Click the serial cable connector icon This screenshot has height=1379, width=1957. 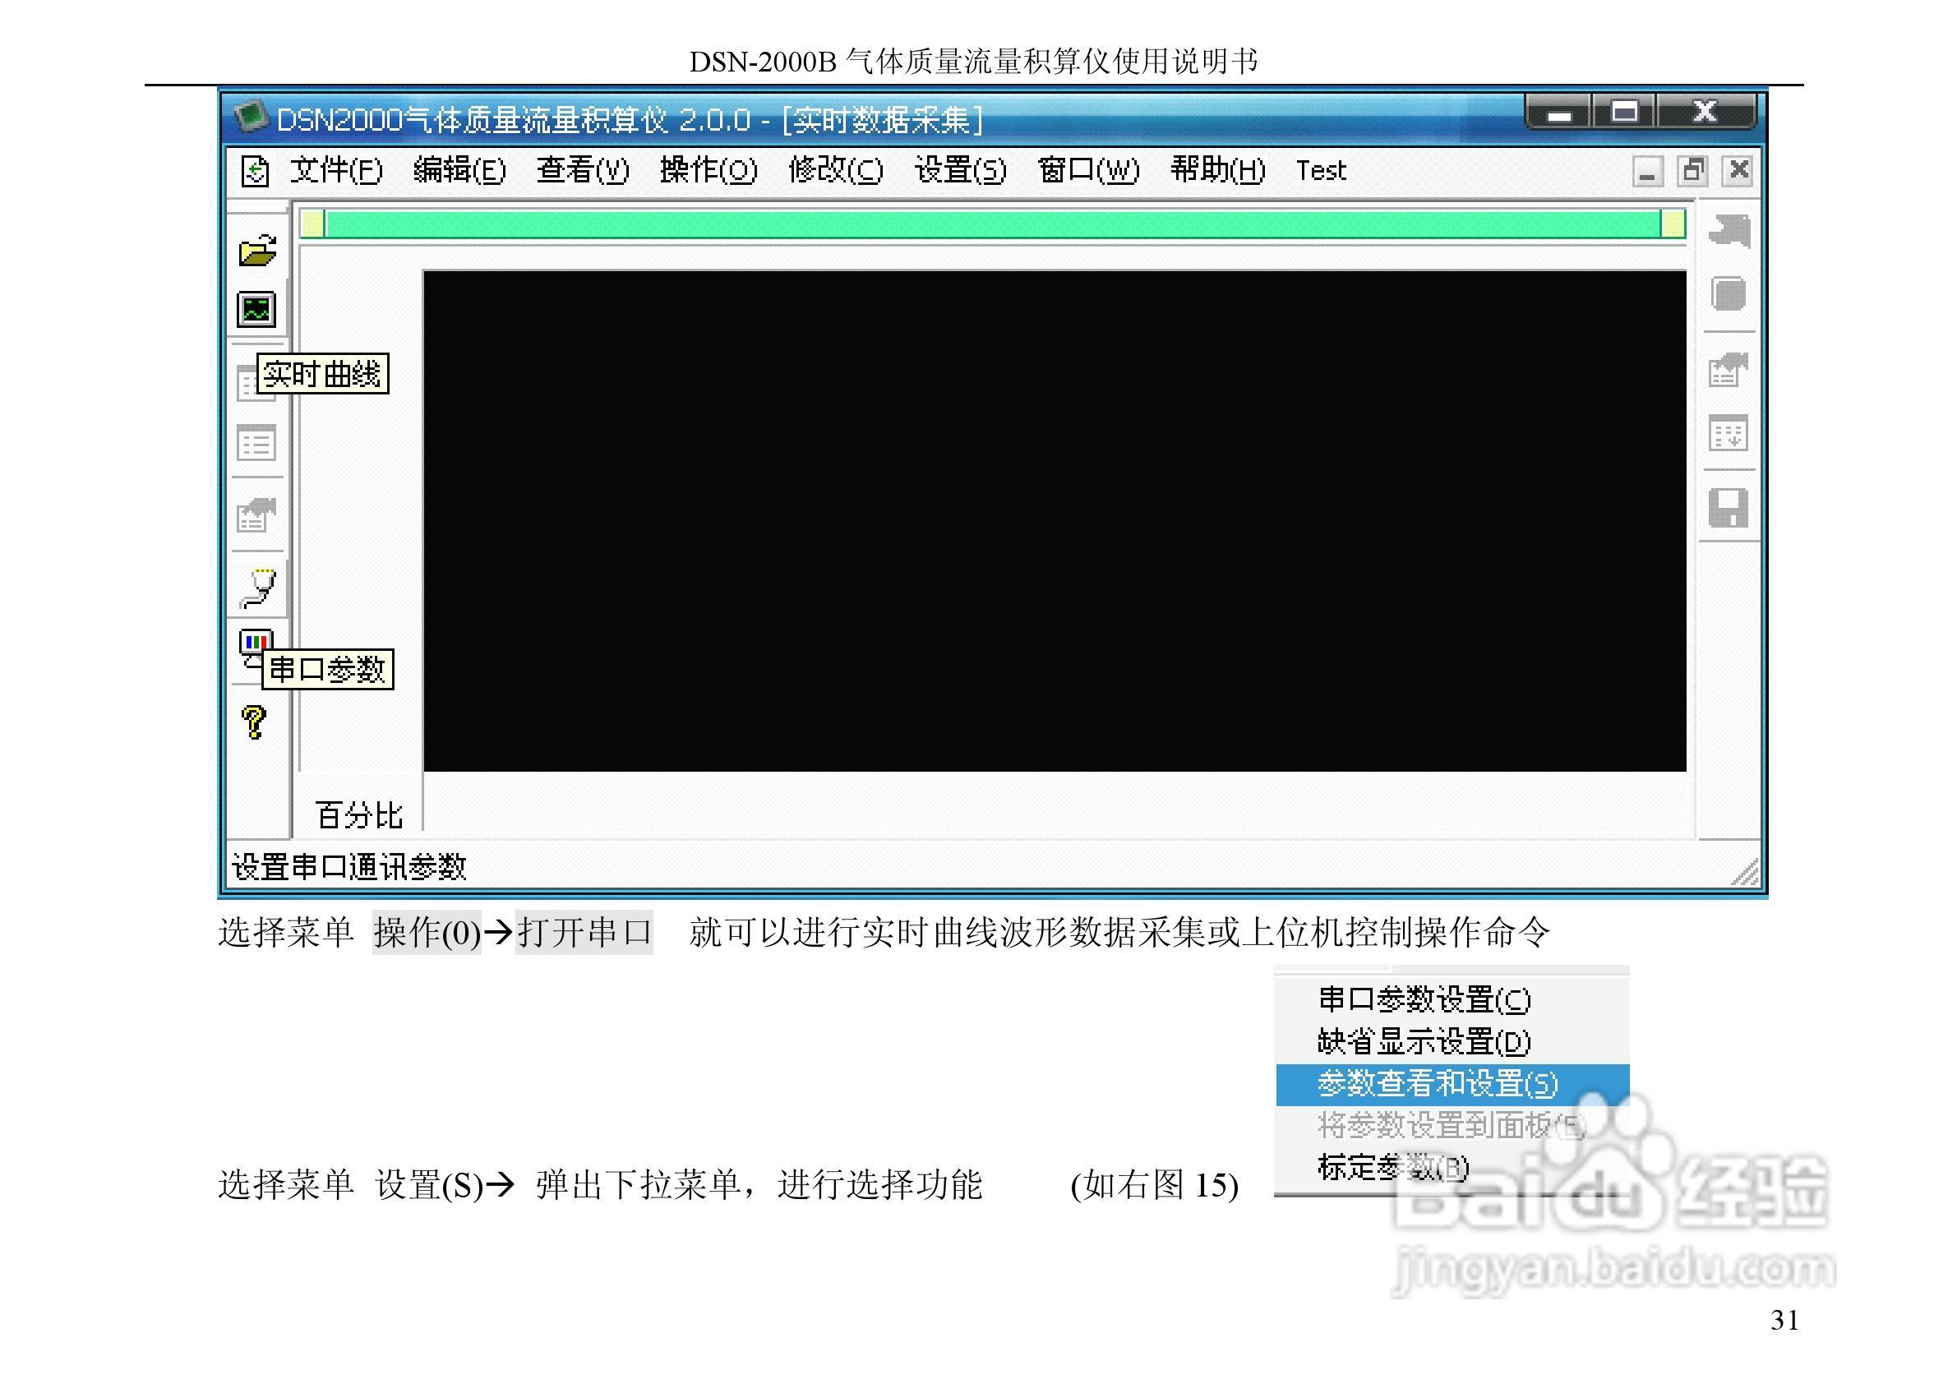(258, 588)
